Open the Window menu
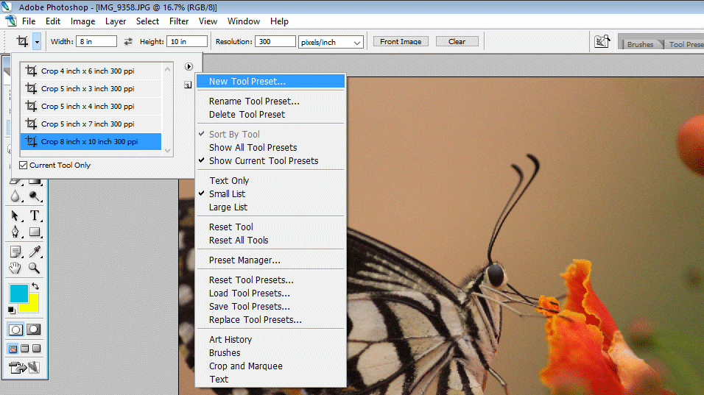 [243, 21]
